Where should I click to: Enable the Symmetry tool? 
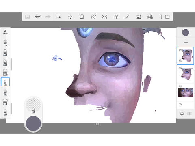point(105,17)
